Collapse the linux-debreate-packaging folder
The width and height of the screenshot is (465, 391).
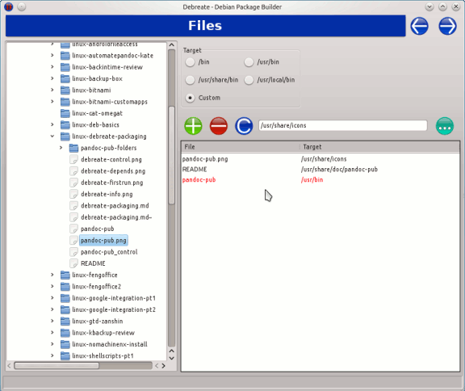click(x=52, y=137)
